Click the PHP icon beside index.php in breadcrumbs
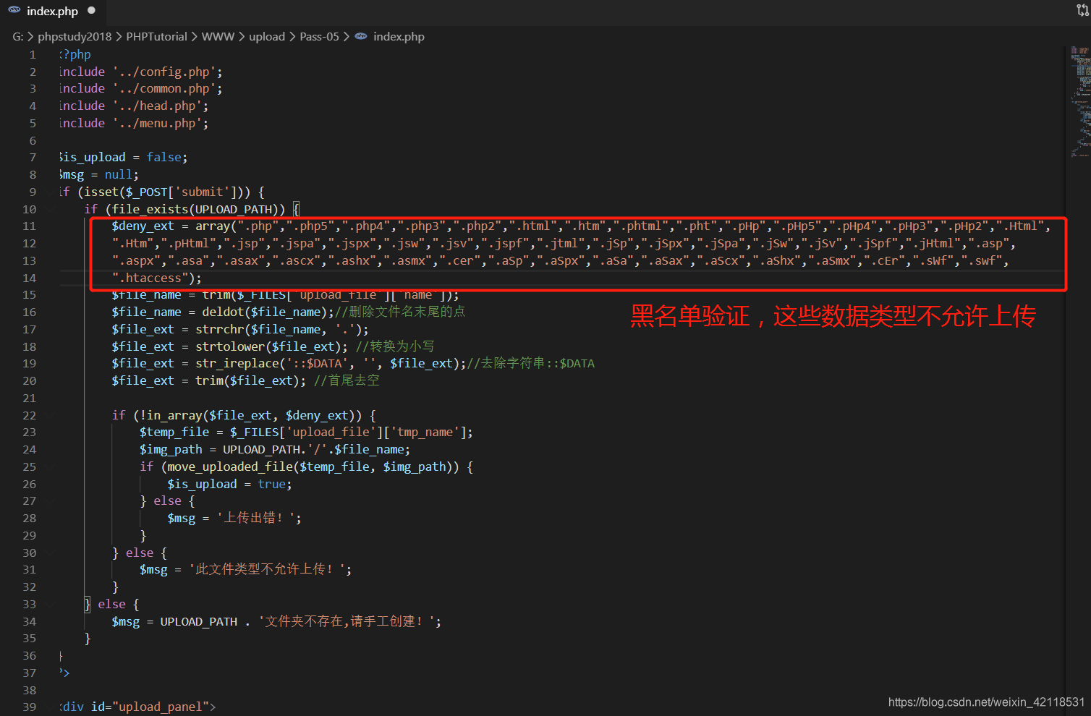 pyautogui.click(x=361, y=36)
